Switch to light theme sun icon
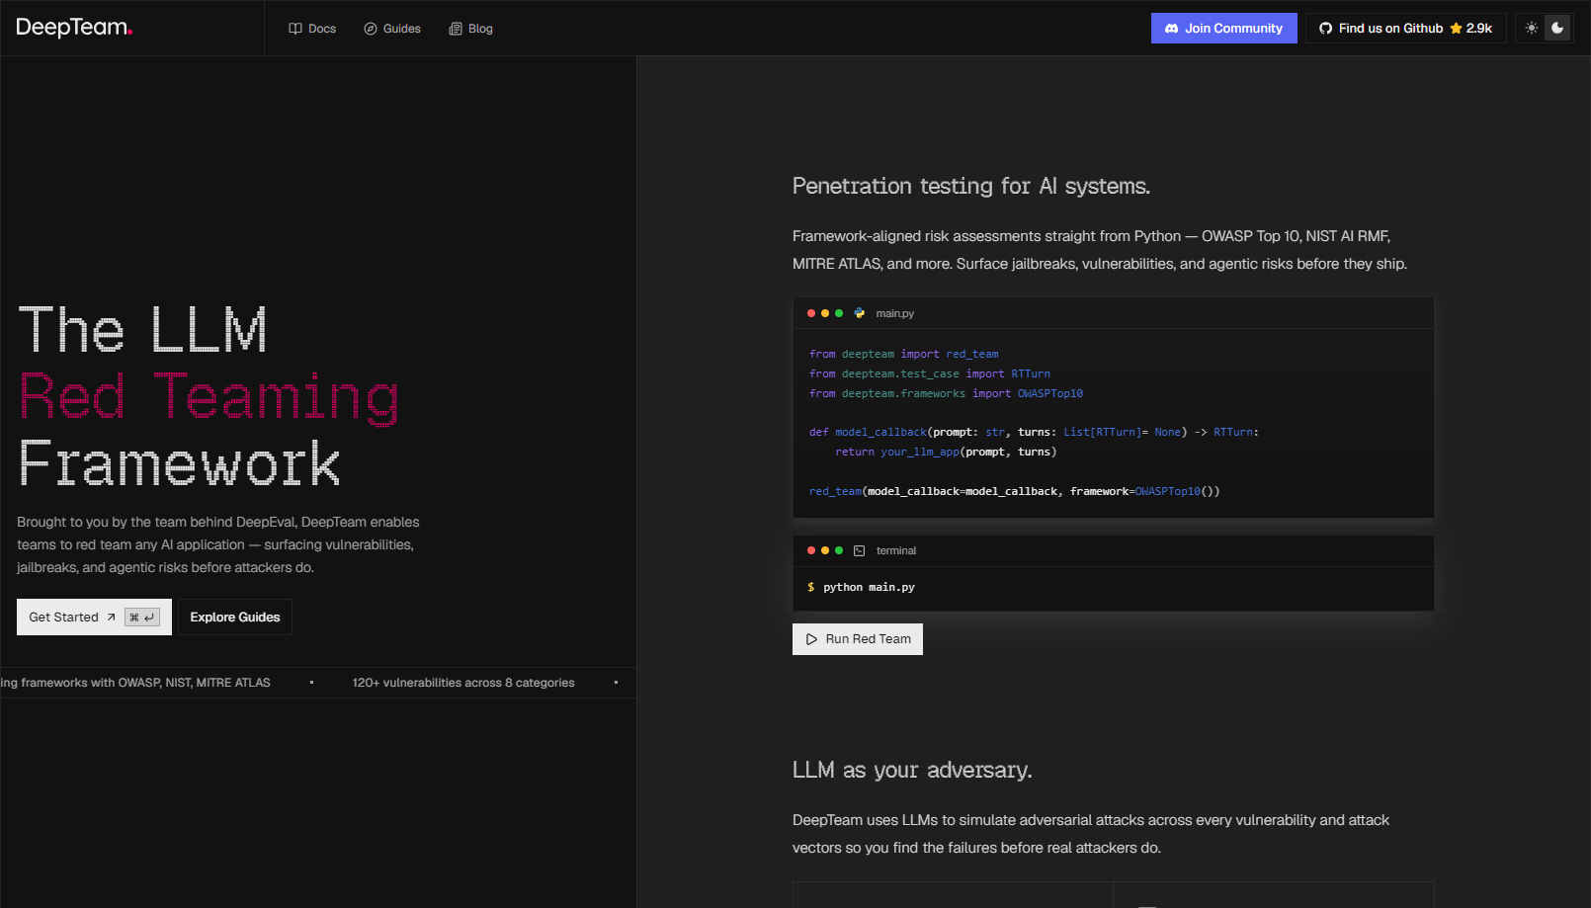The height and width of the screenshot is (908, 1591). pos(1532,29)
